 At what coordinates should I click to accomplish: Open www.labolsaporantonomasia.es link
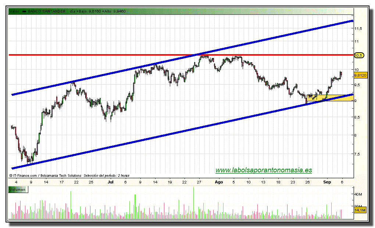pyautogui.click(x=263, y=170)
